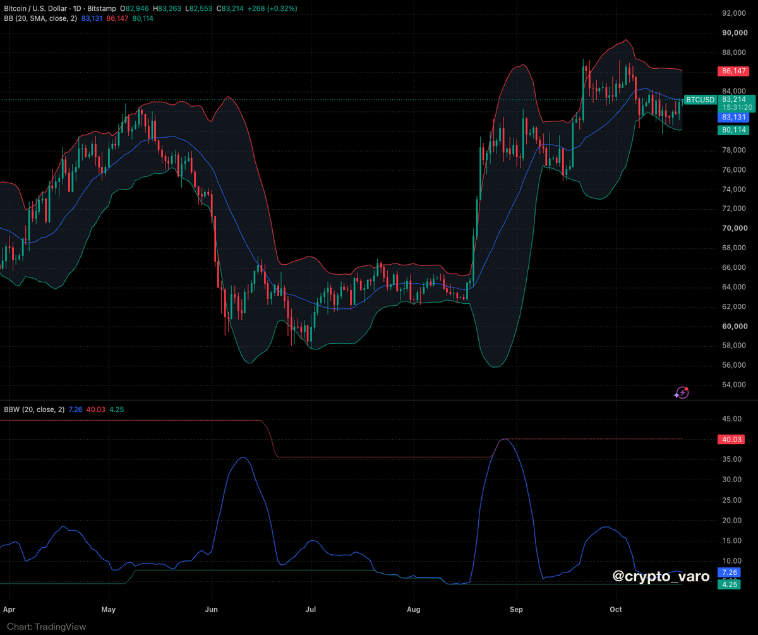Click the blue 83,131 basis price tag

(x=733, y=117)
